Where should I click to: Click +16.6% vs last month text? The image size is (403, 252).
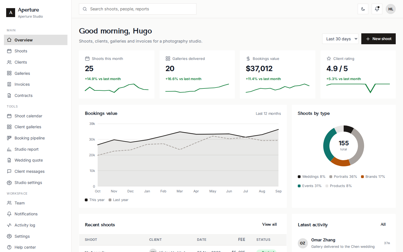tap(183, 79)
